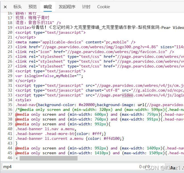Select the 响应 tab
The height and width of the screenshot is (173, 184).
[x=48, y=7]
